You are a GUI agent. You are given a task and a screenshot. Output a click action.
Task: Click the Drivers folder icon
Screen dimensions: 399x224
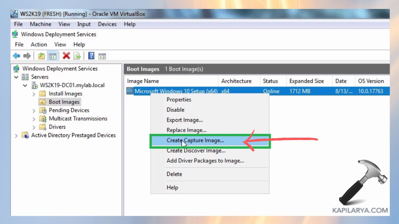click(43, 127)
